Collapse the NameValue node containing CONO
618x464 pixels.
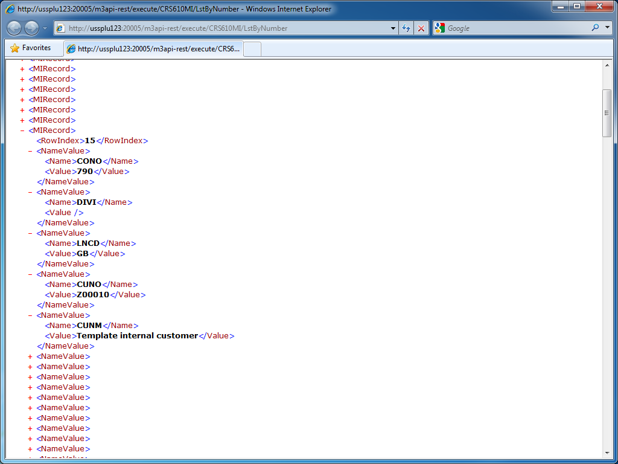tap(30, 151)
